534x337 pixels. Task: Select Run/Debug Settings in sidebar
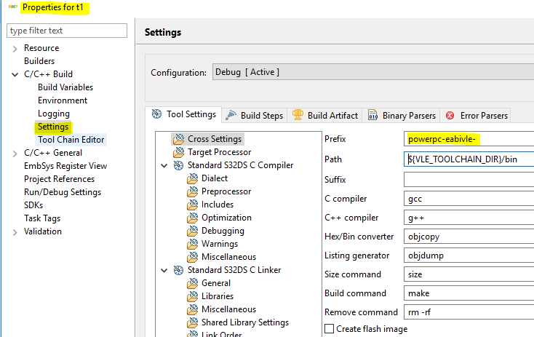click(x=62, y=192)
